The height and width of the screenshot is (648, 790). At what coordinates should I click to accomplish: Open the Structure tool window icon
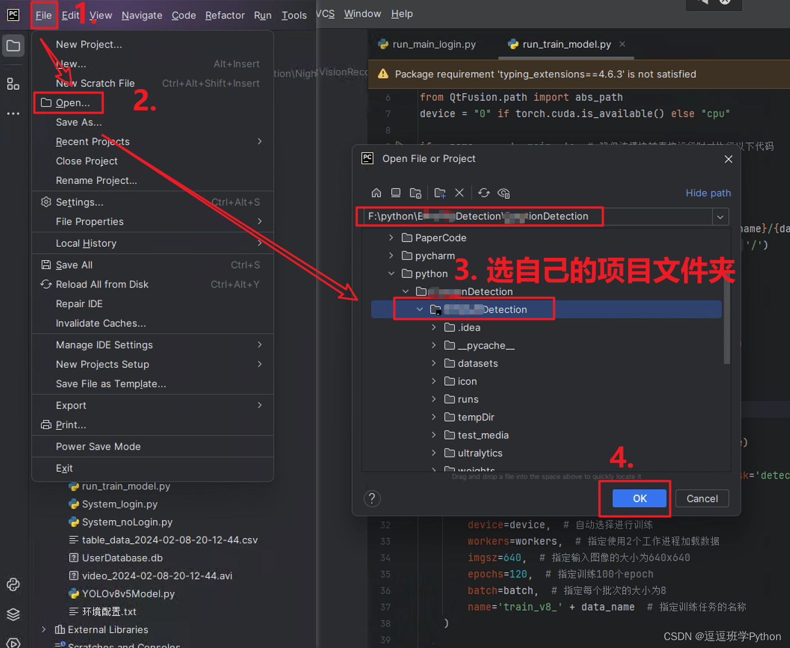13,84
